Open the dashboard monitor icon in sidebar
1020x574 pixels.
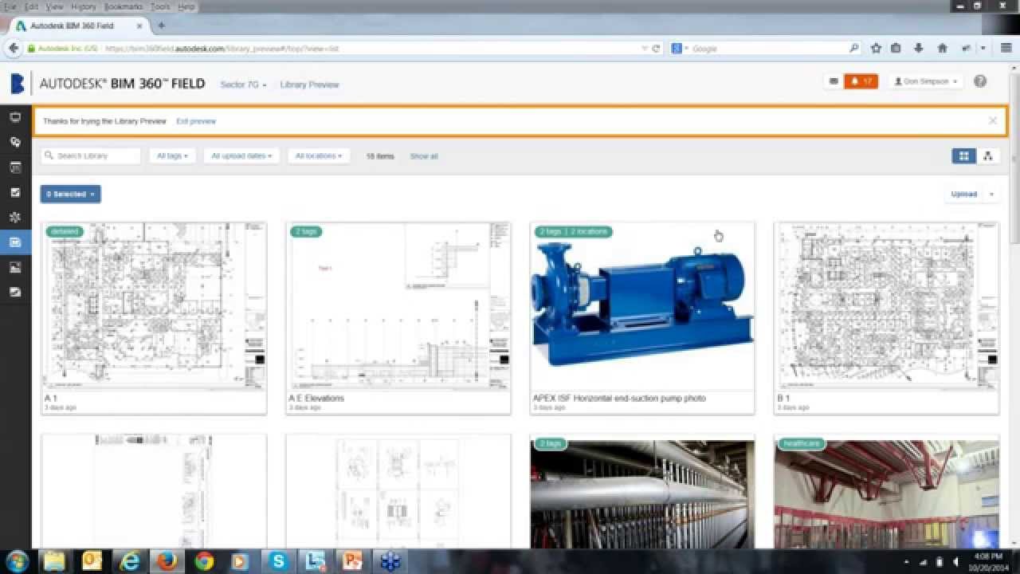click(x=15, y=117)
